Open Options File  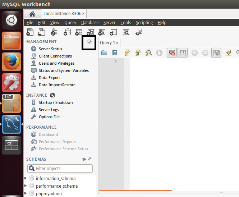(45, 116)
